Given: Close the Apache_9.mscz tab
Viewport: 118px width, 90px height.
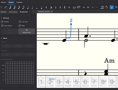Looking at the screenshot, I should coord(52,11).
